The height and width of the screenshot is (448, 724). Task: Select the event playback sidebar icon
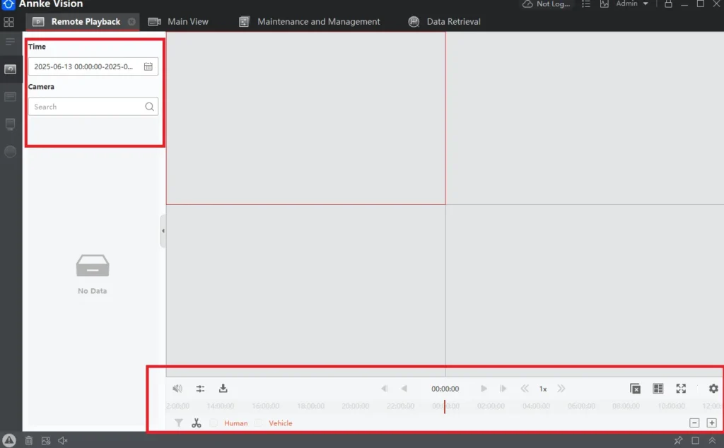[10, 96]
